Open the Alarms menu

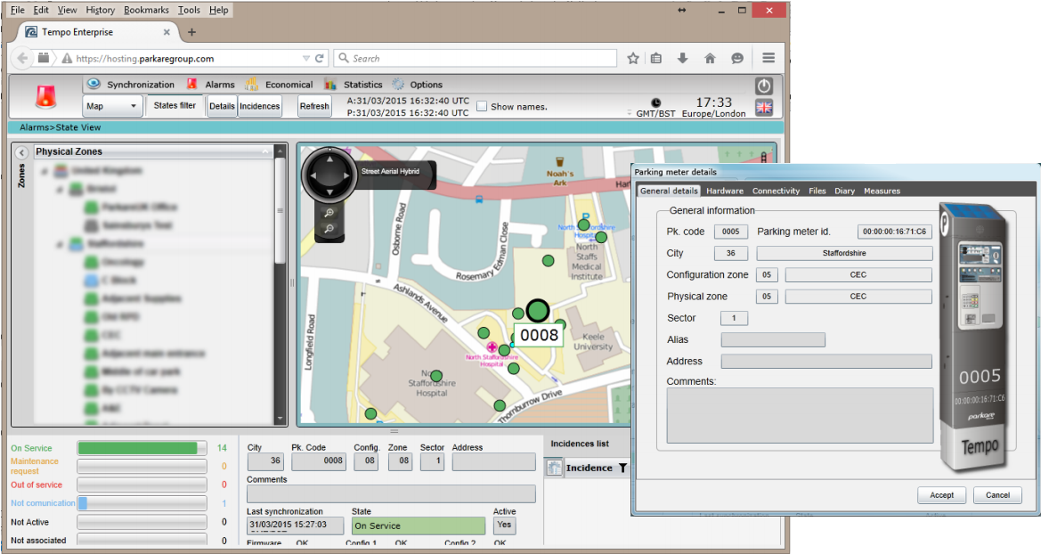tap(211, 85)
